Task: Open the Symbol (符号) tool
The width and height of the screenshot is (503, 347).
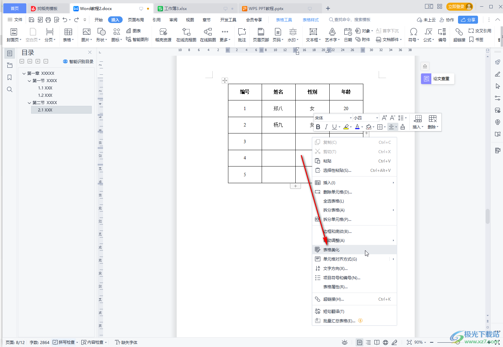Action: [413, 35]
